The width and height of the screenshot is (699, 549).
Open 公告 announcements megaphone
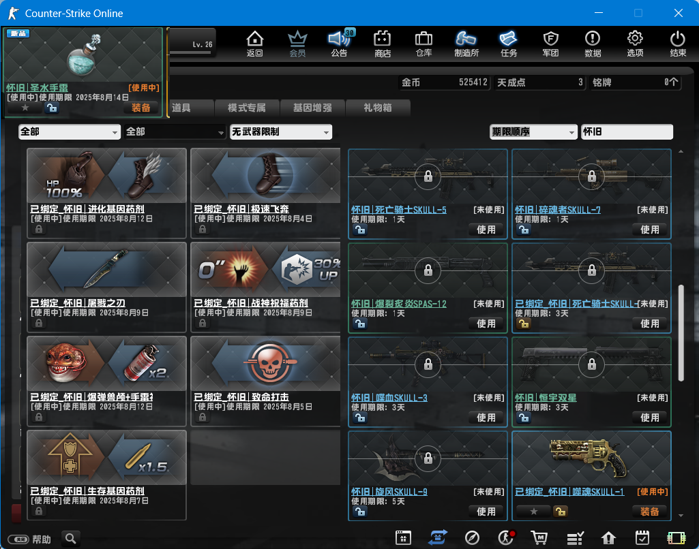click(x=339, y=44)
